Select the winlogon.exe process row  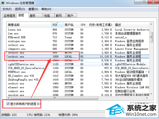tap(78, 41)
